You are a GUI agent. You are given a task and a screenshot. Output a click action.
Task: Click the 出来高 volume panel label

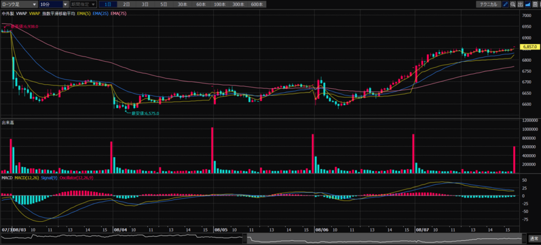[x=7, y=122]
